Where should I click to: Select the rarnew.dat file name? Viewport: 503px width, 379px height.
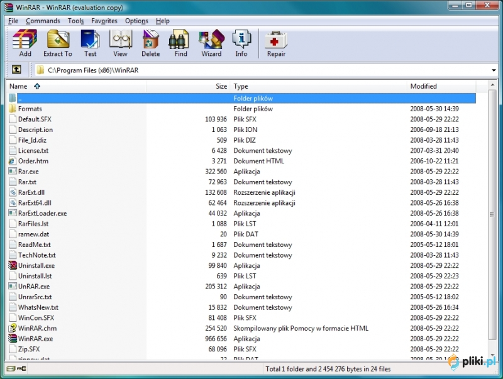click(34, 234)
